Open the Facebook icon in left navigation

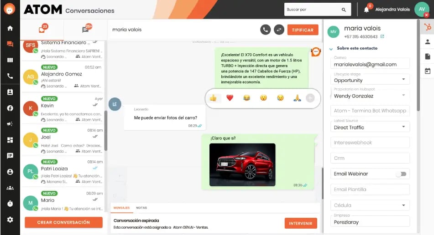point(10,108)
